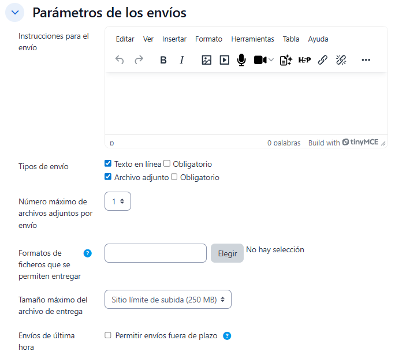Open the multimedia insert tool
Viewport: 395px width, 355px height.
click(x=224, y=60)
